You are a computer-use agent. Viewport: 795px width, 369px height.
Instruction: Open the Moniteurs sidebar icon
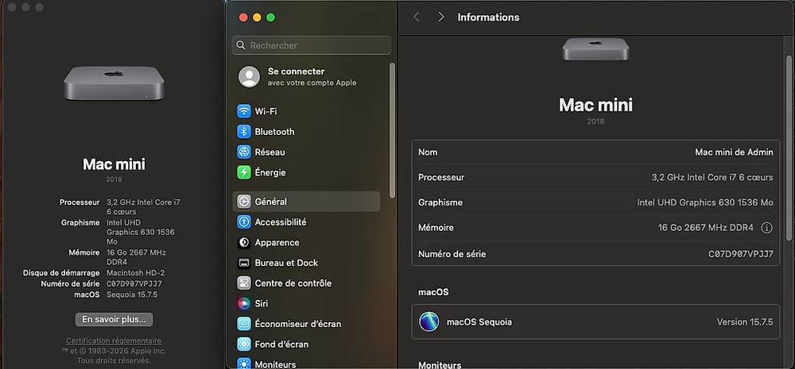point(244,364)
